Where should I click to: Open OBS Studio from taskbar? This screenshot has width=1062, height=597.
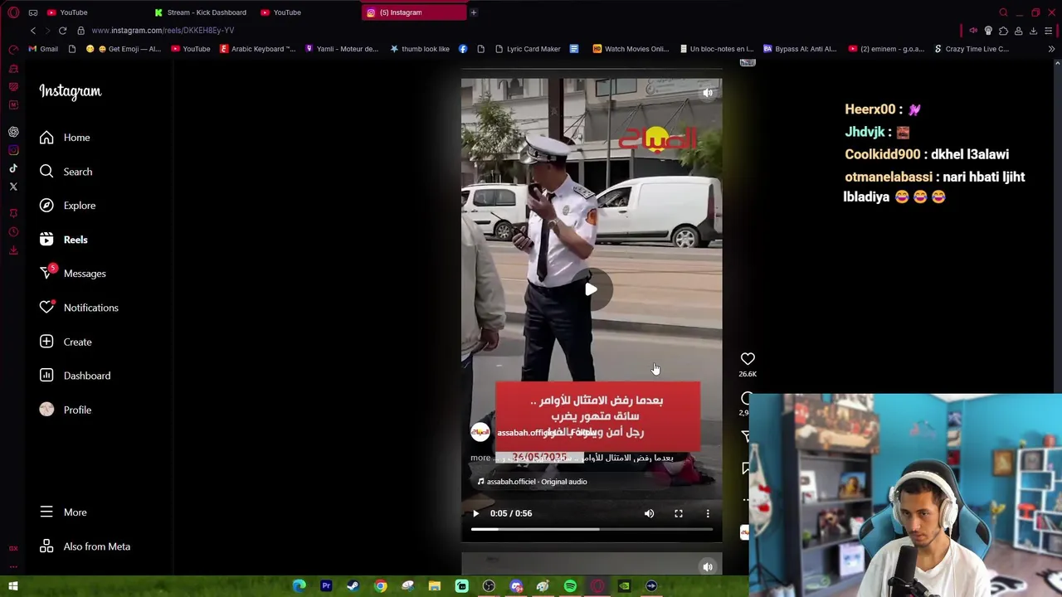[489, 586]
